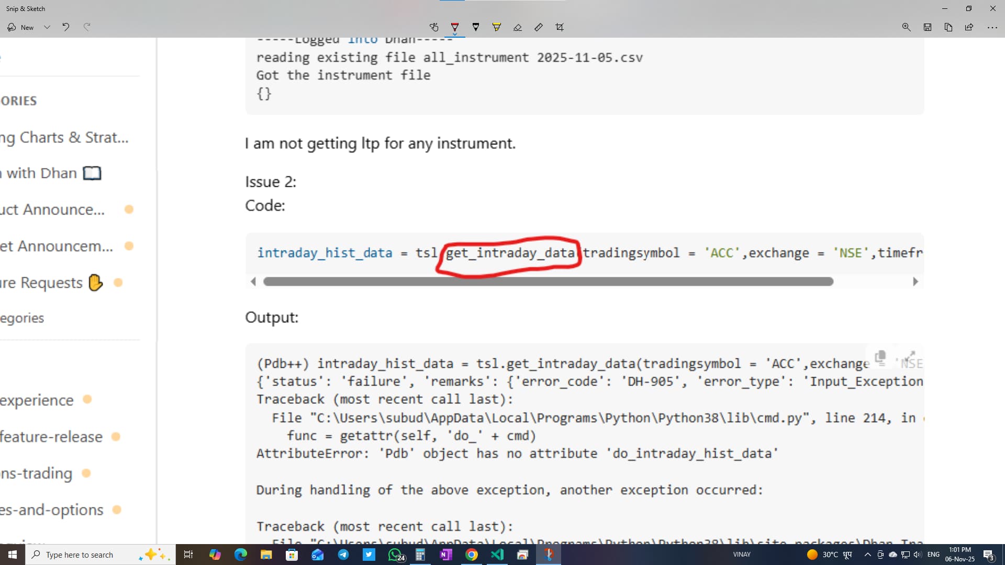Open the See more ellipsis menu
1005x565 pixels.
point(992,27)
